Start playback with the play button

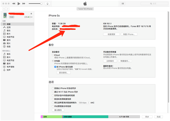19,4
